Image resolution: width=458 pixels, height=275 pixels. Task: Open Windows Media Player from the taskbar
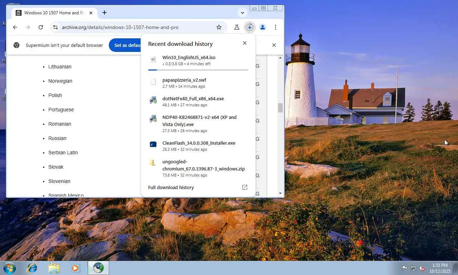pyautogui.click(x=75, y=268)
